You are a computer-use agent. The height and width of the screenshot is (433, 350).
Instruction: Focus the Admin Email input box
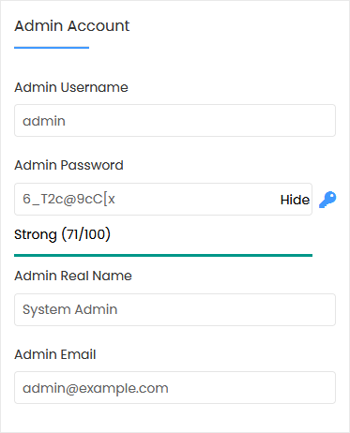[x=175, y=387]
